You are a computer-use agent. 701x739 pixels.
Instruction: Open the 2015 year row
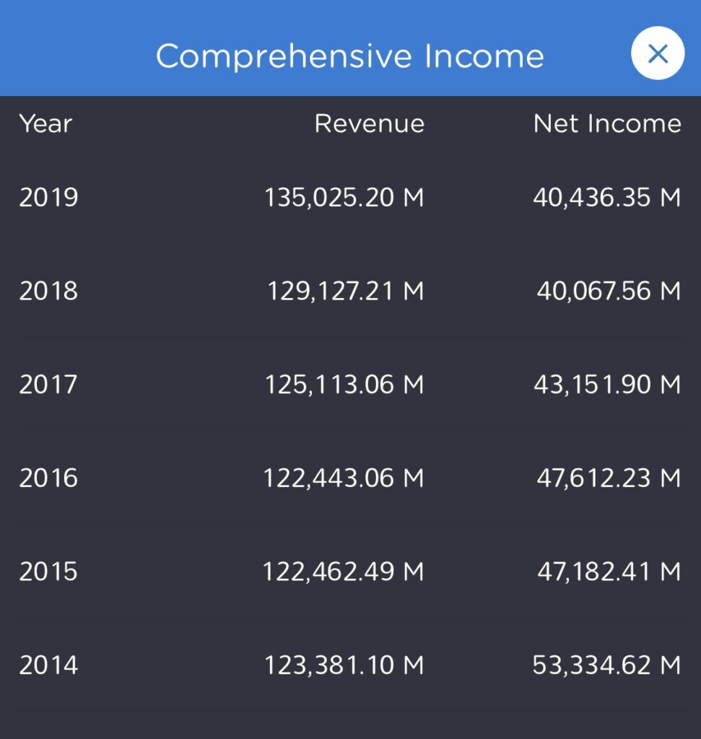48,572
